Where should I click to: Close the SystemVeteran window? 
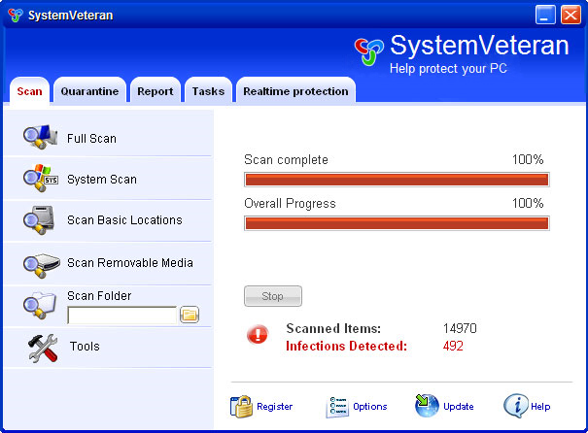click(571, 15)
